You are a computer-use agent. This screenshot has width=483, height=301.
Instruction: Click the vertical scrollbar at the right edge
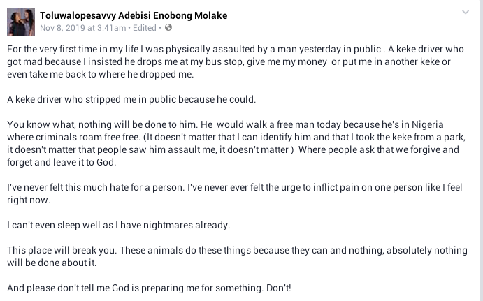pyautogui.click(x=481, y=151)
